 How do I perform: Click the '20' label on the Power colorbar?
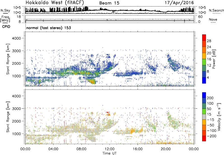[209, 53]
